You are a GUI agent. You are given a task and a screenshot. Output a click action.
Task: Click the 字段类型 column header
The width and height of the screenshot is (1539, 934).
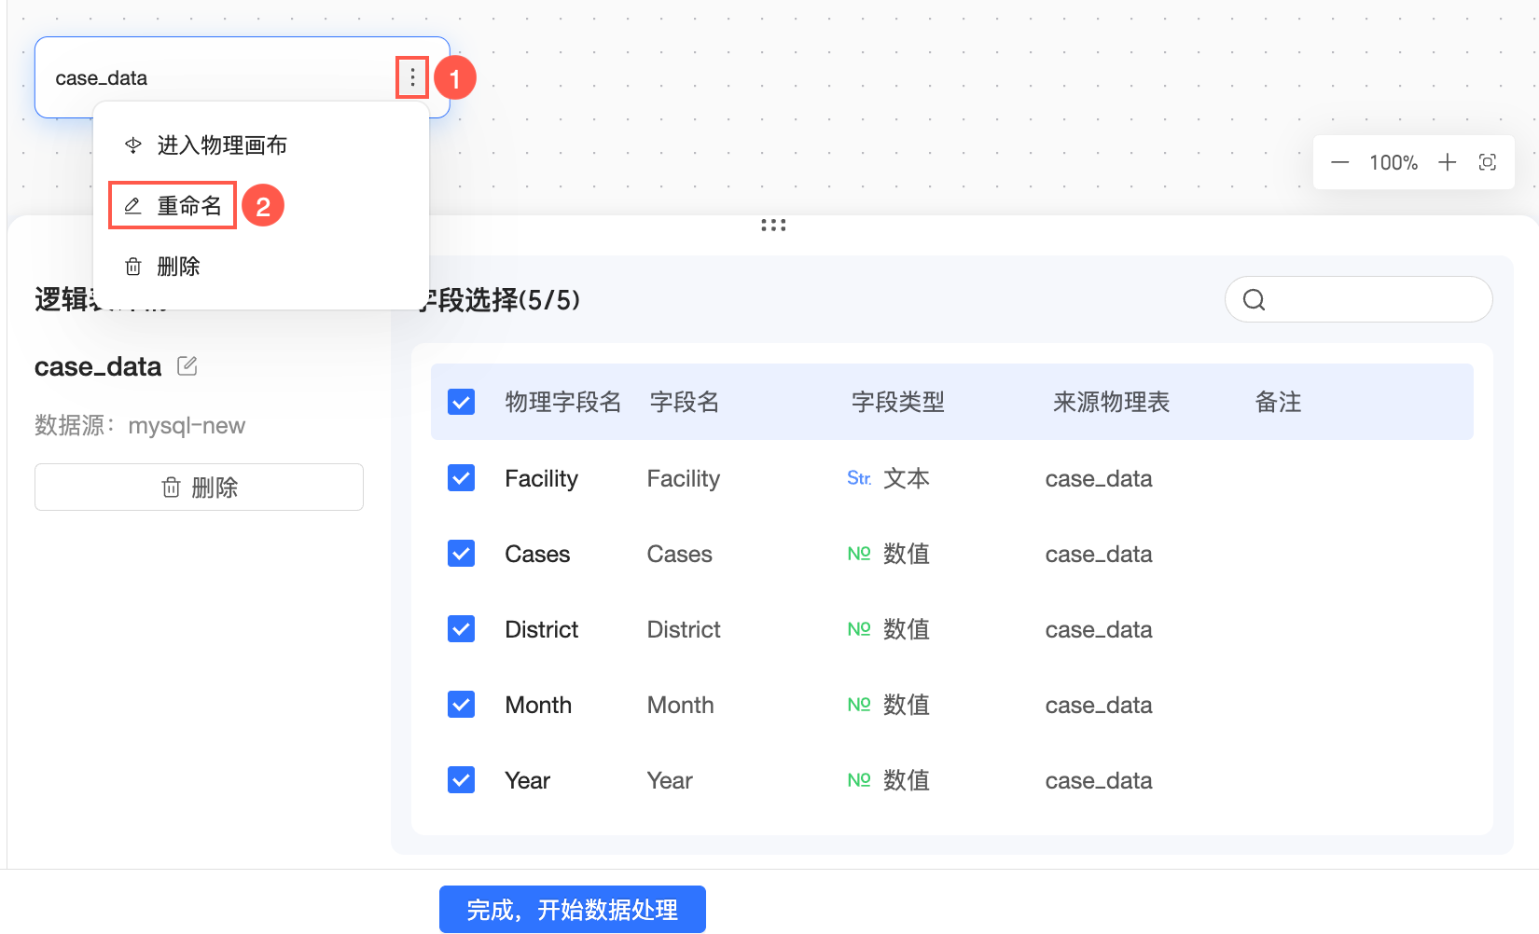coord(898,402)
